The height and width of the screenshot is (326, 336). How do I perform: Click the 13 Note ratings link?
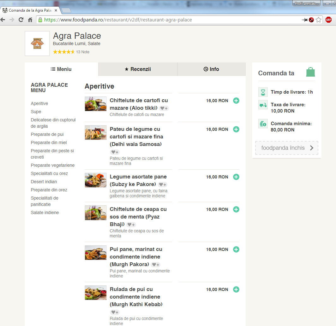click(x=83, y=52)
